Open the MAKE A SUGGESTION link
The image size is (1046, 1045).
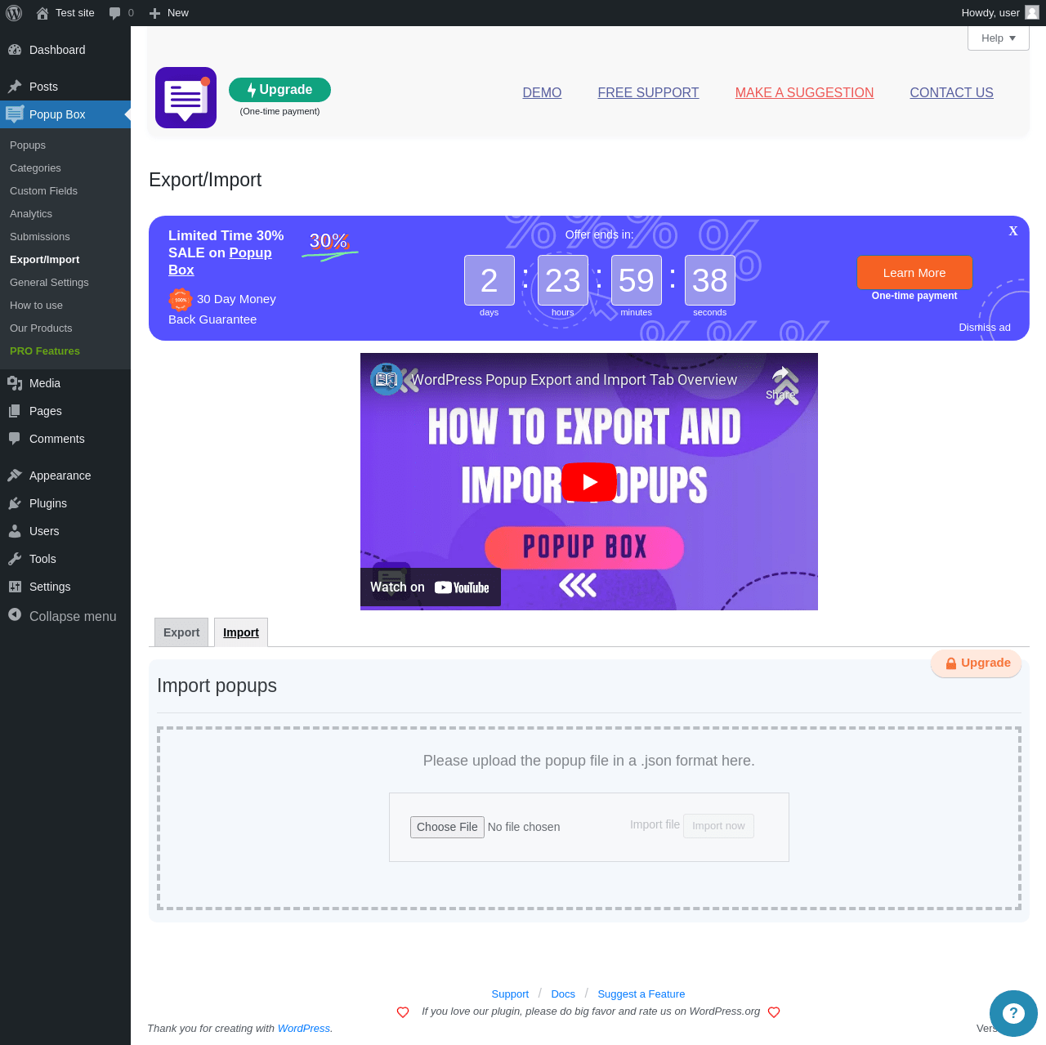(804, 93)
